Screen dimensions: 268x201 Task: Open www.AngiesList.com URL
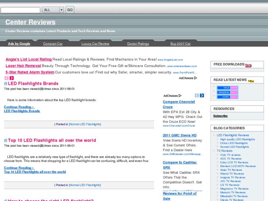[x=170, y=60]
